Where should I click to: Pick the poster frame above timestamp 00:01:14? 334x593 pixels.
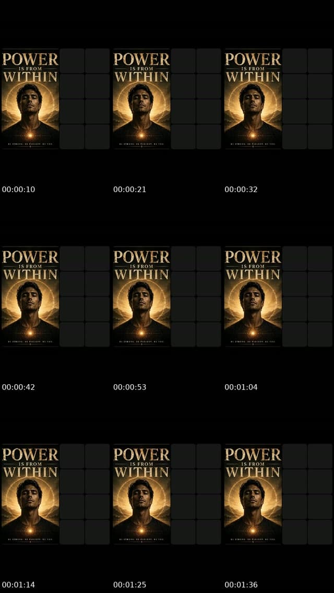(30, 494)
